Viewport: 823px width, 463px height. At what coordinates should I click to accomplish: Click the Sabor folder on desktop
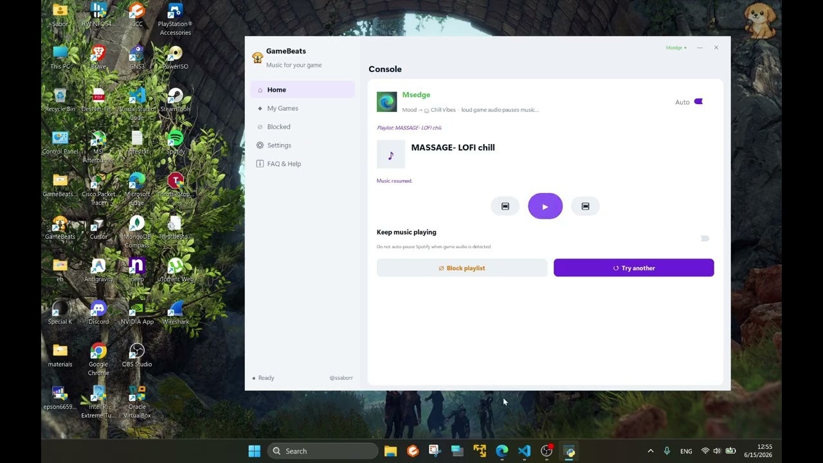(60, 15)
